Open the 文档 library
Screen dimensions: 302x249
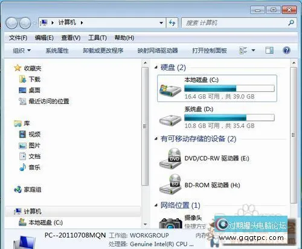point(30,156)
